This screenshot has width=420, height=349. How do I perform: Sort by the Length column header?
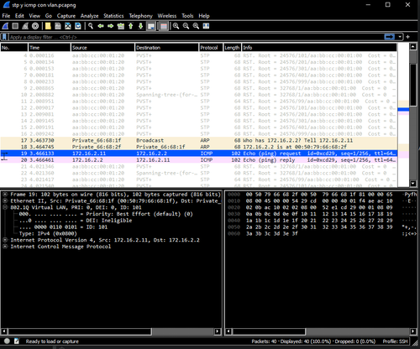232,48
